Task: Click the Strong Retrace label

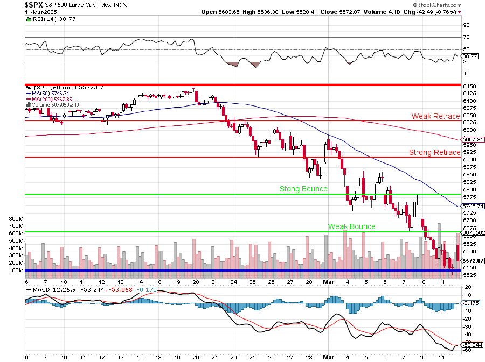Action: tap(434, 152)
